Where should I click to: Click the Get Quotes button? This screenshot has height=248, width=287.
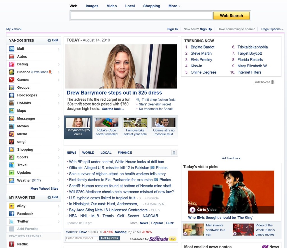coord(109,238)
